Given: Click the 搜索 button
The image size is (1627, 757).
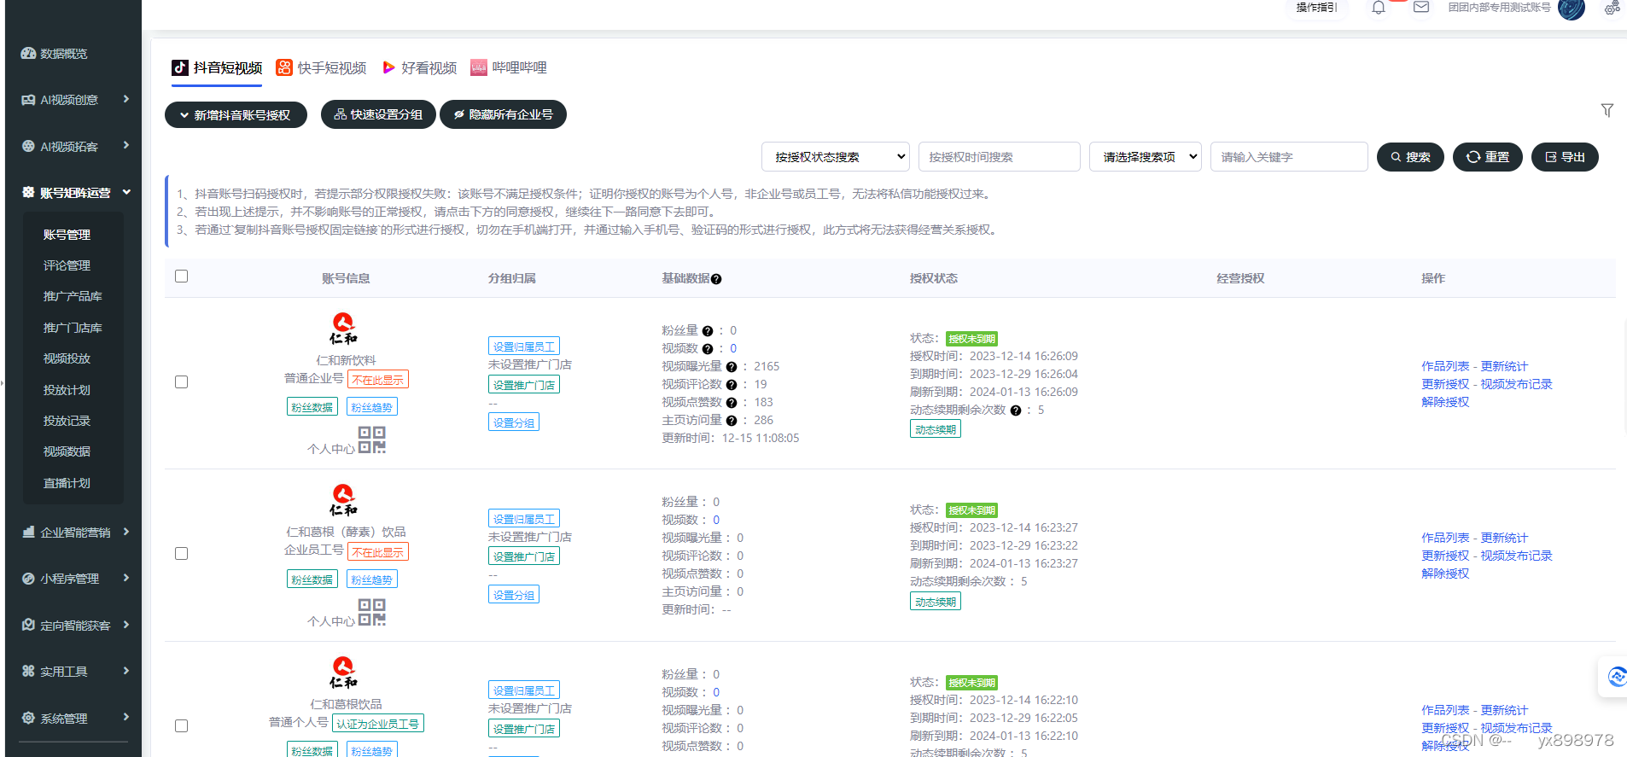Looking at the screenshot, I should coord(1410,157).
